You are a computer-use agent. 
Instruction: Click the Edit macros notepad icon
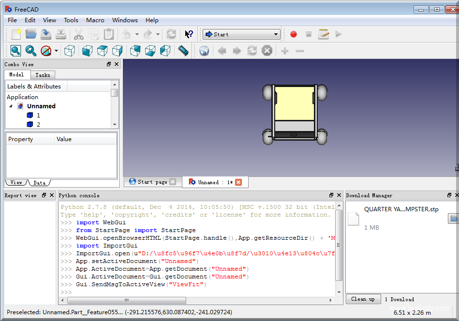tap(324, 34)
